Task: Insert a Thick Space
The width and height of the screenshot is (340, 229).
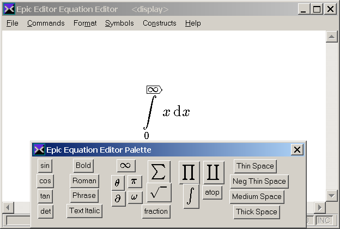Action: point(257,212)
